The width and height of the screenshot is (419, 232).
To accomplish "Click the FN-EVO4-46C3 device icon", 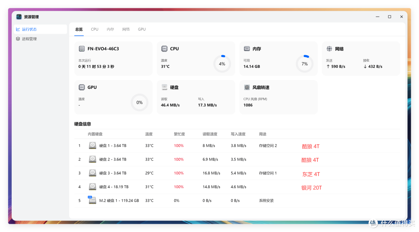I will click(x=82, y=48).
